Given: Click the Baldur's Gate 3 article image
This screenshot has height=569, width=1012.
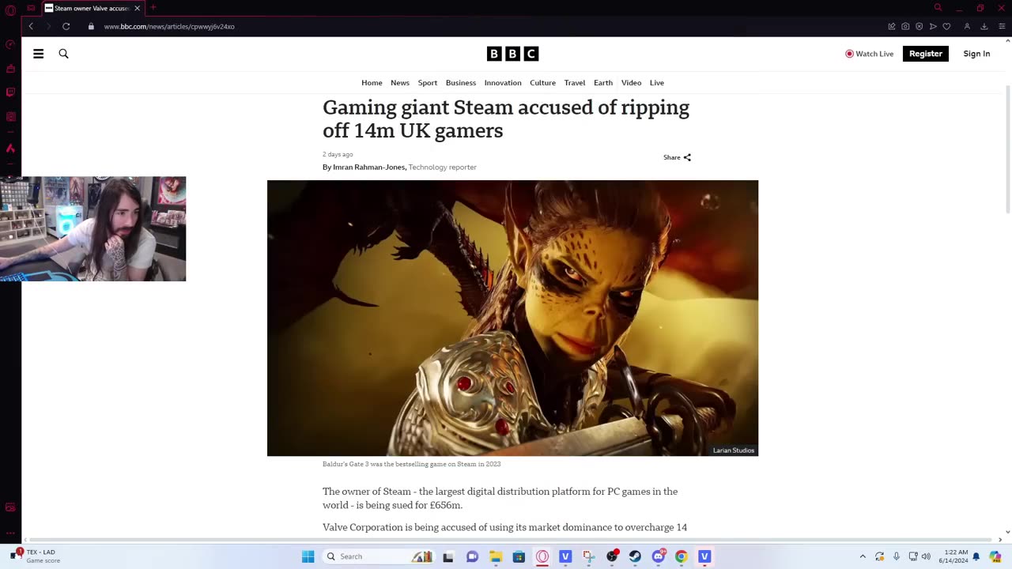Looking at the screenshot, I should tap(512, 318).
